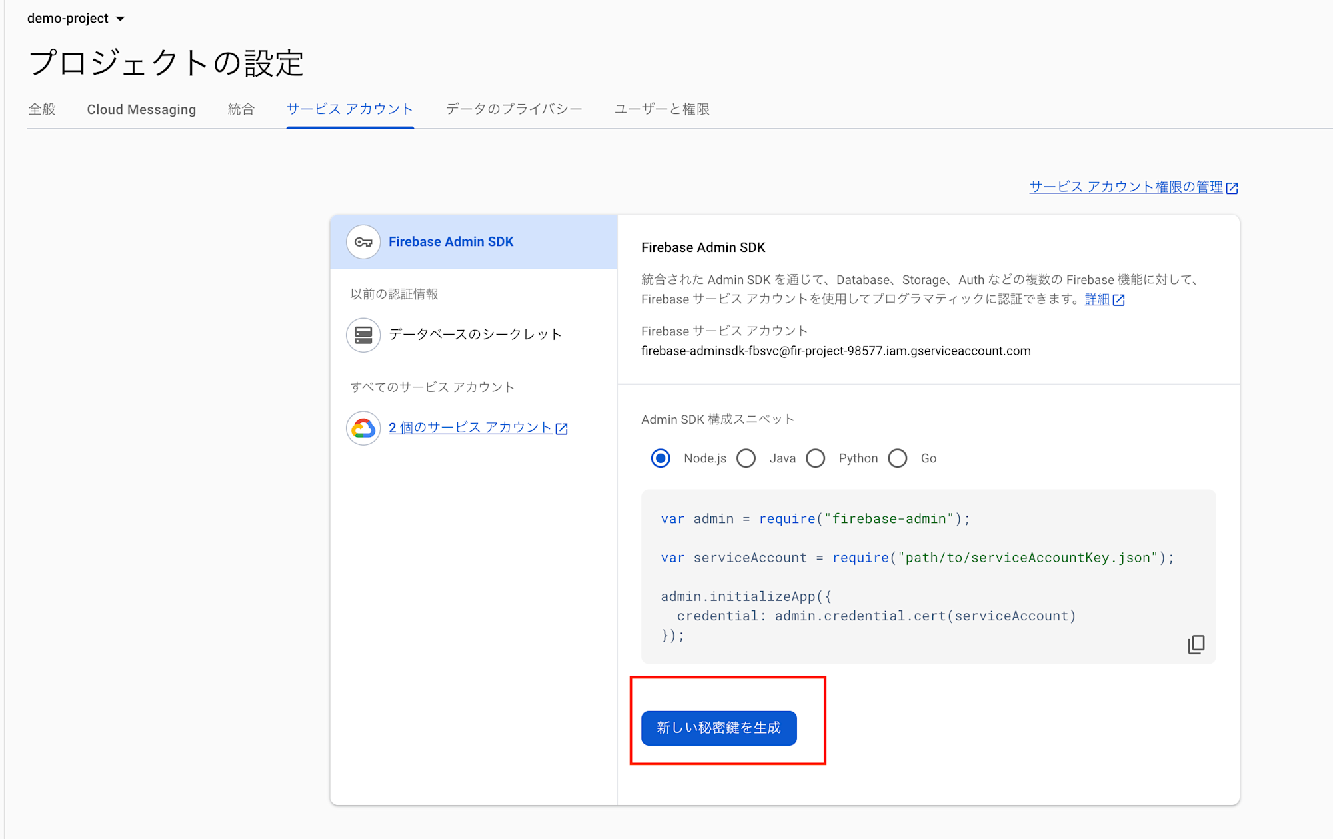This screenshot has width=1333, height=839.
Task: Click the require("firebase-admin") code line
Action: coord(816,519)
